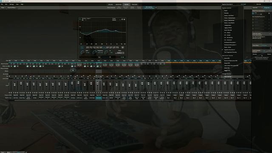The image size is (272, 153).
Task: Select the highlighted Amb Mid channel name
Action: coord(99,98)
